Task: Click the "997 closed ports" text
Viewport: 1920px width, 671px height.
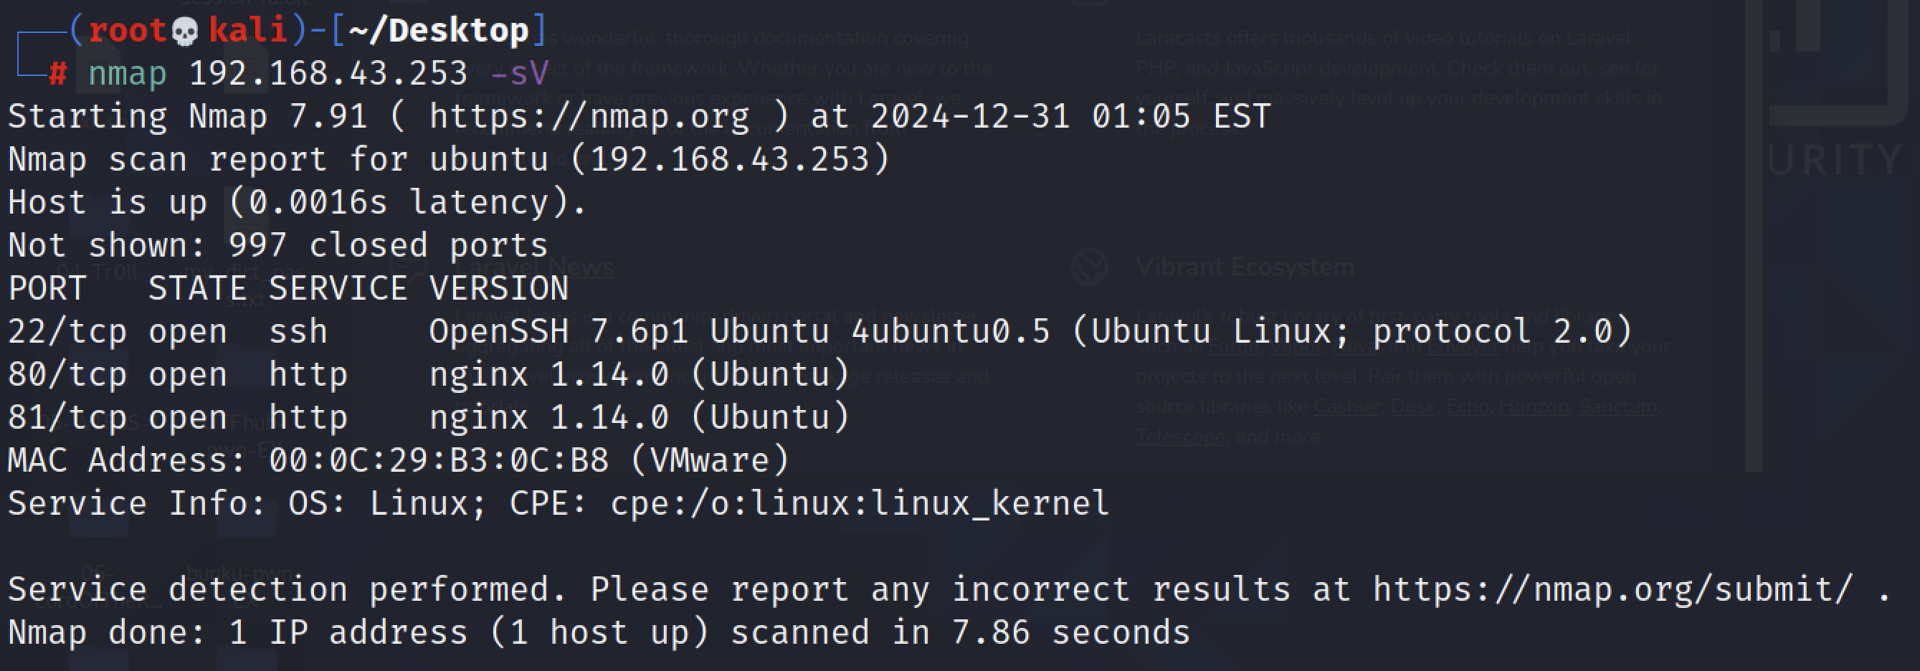Action: 388,246
